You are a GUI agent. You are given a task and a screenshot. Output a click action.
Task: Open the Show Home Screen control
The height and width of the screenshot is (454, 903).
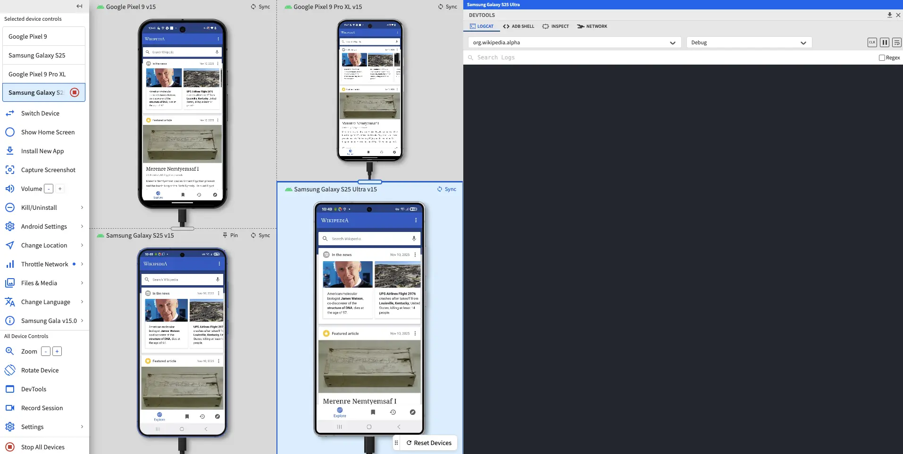coord(47,132)
